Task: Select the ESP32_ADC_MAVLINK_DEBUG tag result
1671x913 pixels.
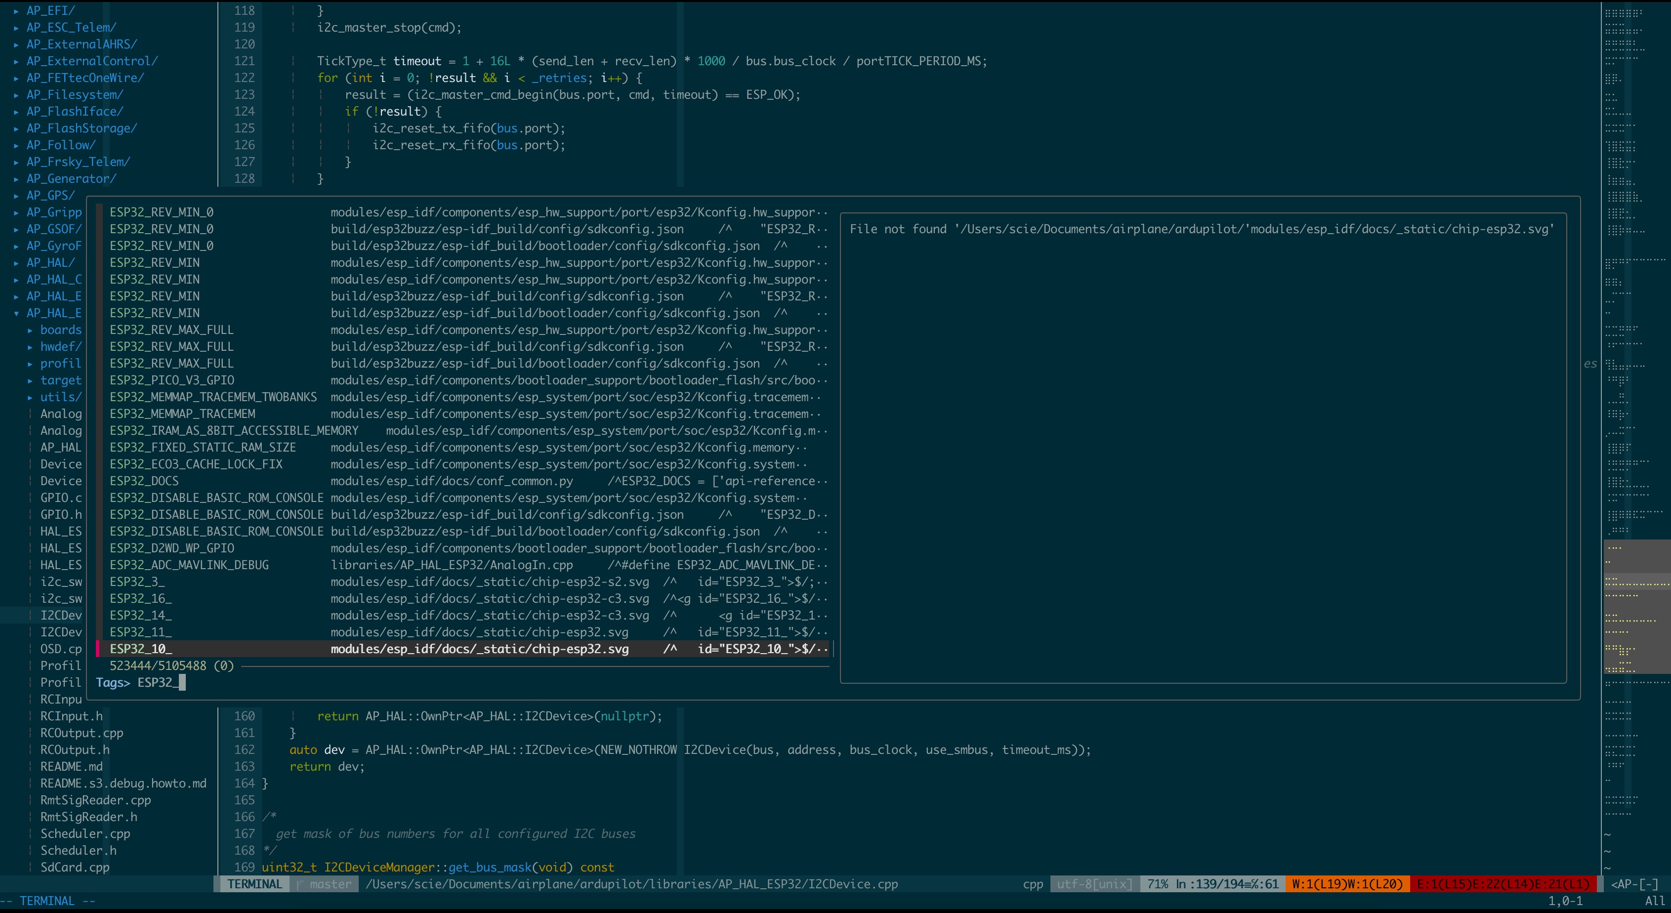Action: pos(463,565)
